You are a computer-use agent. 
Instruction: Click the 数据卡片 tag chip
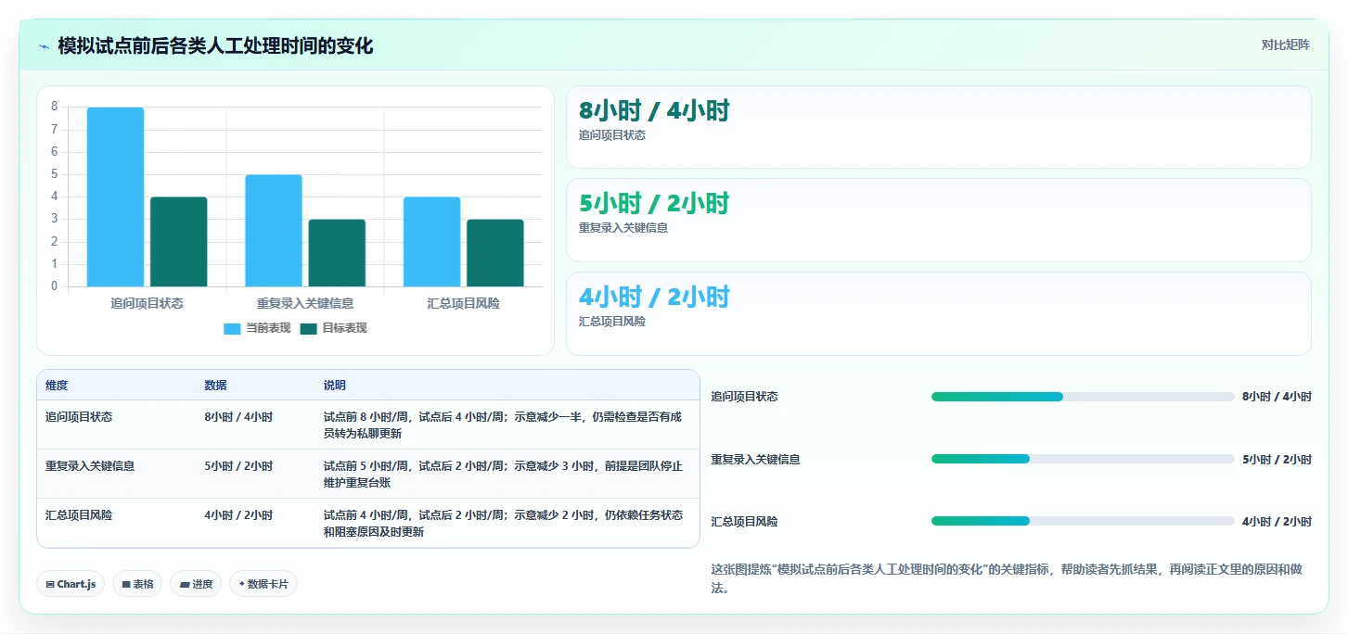[263, 584]
